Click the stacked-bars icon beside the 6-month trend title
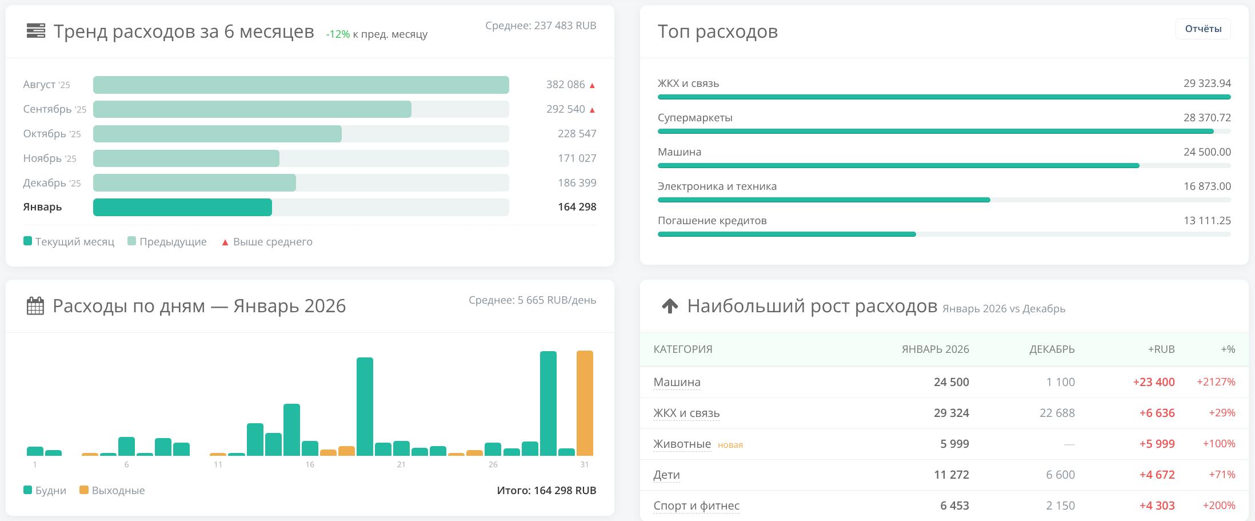Image resolution: width=1255 pixels, height=521 pixels. pyautogui.click(x=35, y=31)
